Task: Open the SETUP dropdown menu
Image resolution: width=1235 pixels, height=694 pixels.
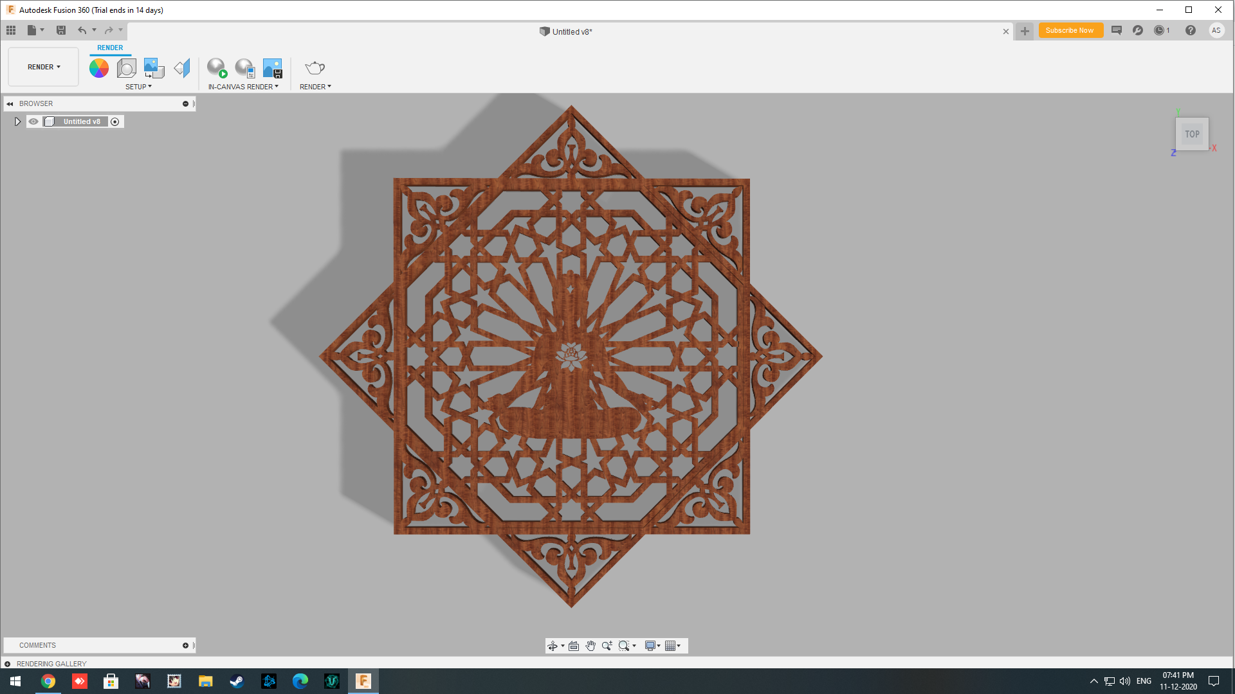Action: point(138,86)
